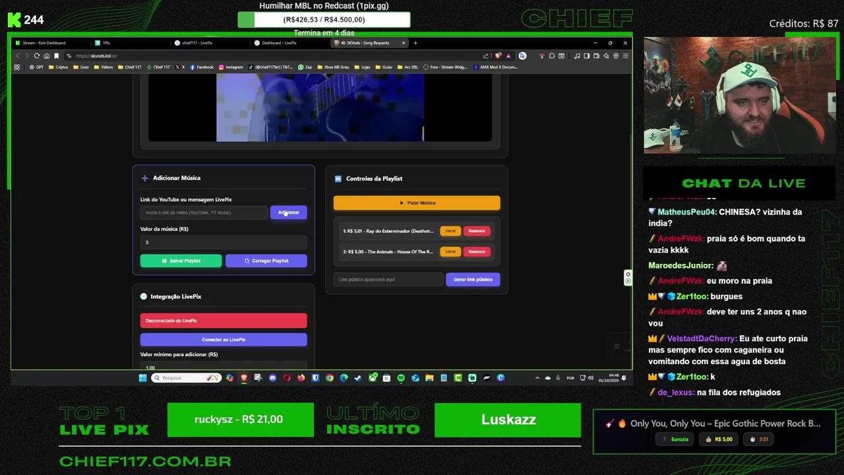Open Brave browser from the taskbar

pyautogui.click(x=244, y=378)
